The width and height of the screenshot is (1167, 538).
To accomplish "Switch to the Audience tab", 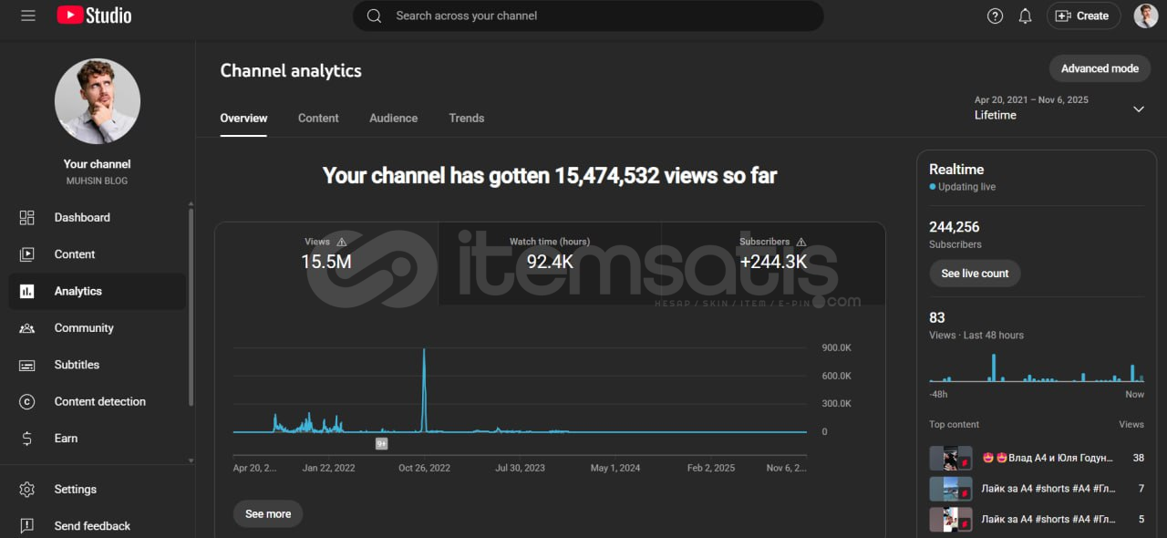I will pos(393,119).
